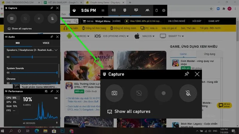Adjust the Chrome volume slider
Screen dimensions: 239x134
[x=34, y=83]
